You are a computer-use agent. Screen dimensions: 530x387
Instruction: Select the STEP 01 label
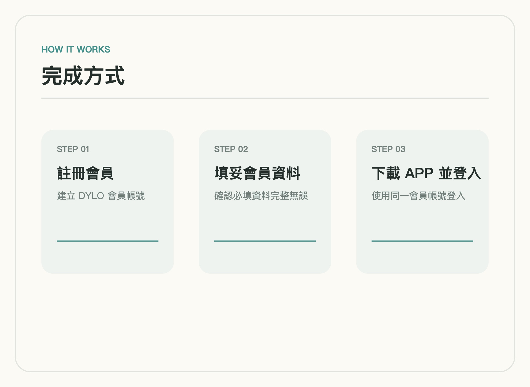click(x=73, y=149)
